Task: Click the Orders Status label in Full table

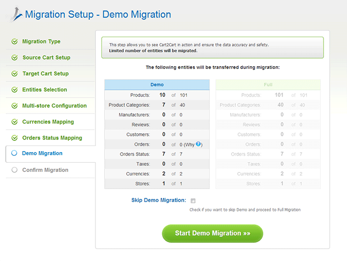Action: pos(246,154)
